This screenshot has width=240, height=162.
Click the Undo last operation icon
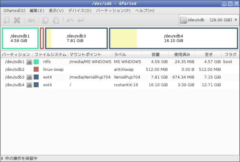(70, 20)
